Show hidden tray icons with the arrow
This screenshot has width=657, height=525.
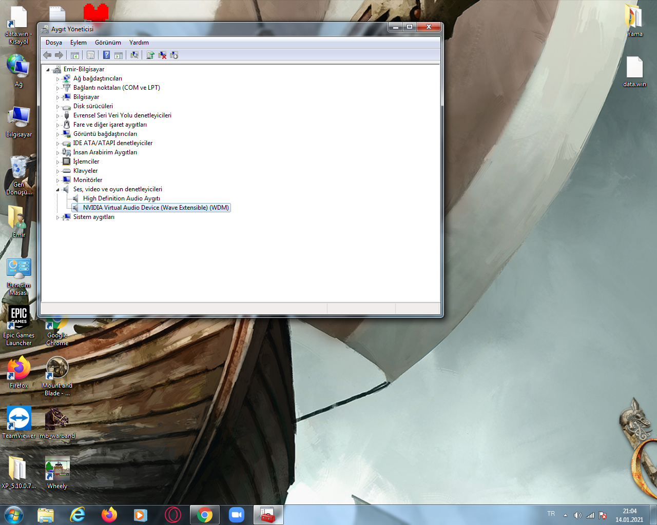[x=565, y=515]
